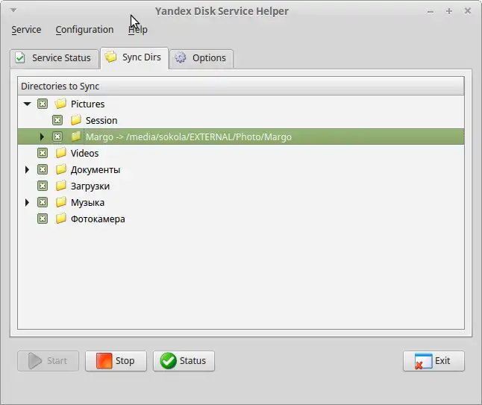Image resolution: width=482 pixels, height=405 pixels.
Task: Click the checkmark icon on Service Status tab
Action: tap(20, 57)
